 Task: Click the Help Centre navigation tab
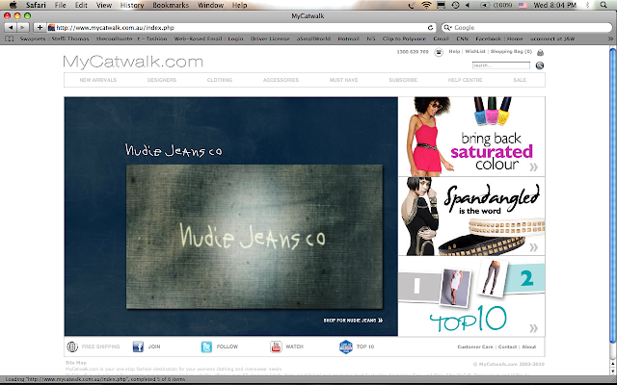point(465,80)
